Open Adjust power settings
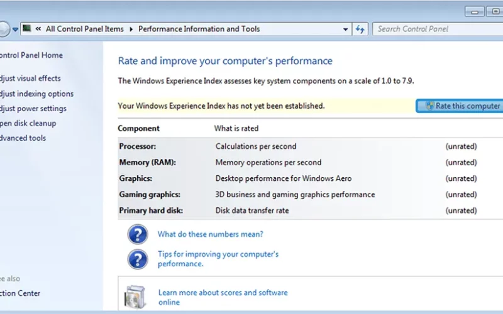The height and width of the screenshot is (314, 503). tap(33, 108)
